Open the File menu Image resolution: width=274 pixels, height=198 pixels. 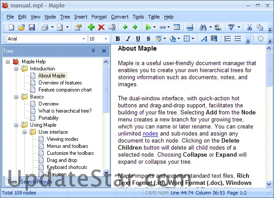click(x=10, y=17)
